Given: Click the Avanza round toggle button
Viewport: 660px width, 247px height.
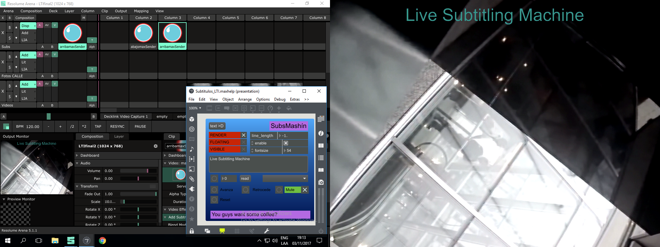Looking at the screenshot, I should [214, 190].
